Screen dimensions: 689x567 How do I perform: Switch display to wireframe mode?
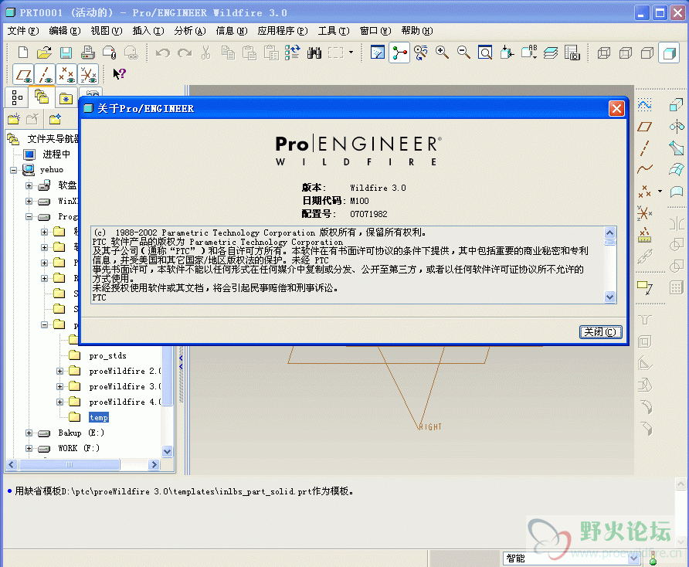point(604,53)
